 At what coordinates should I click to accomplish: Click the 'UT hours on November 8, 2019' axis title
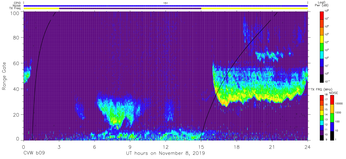coord(166,153)
